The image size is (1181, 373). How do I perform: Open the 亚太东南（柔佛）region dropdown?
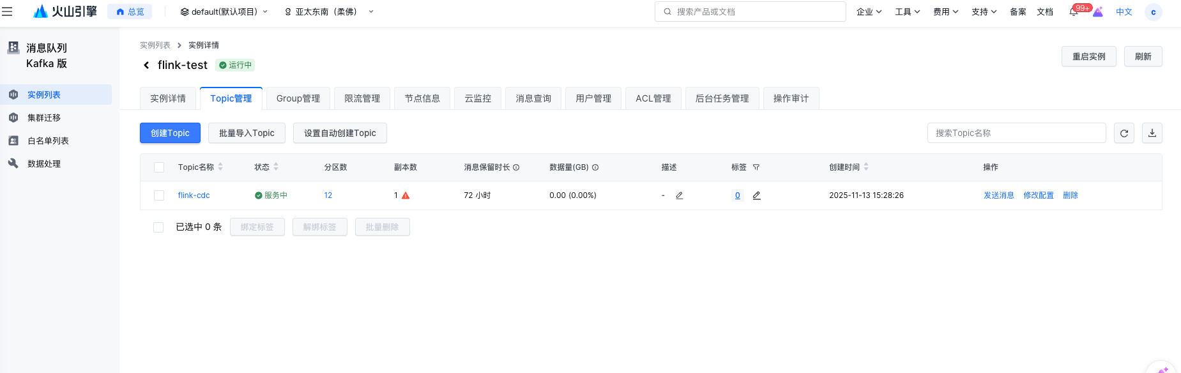click(x=329, y=11)
